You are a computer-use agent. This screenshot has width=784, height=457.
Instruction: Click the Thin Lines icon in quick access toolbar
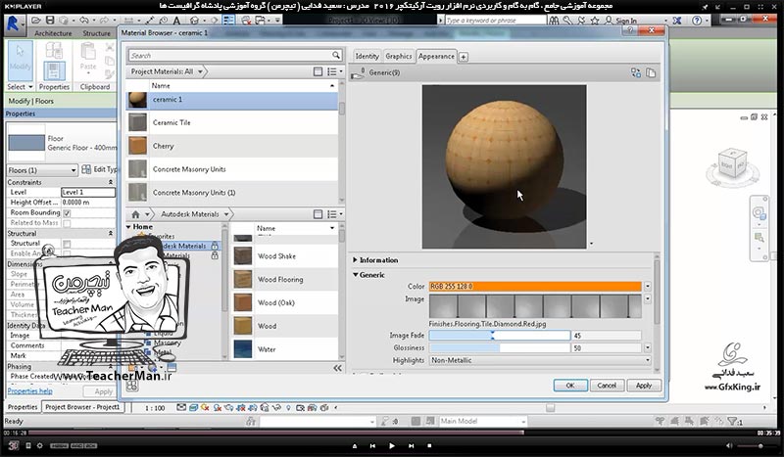coord(228,21)
